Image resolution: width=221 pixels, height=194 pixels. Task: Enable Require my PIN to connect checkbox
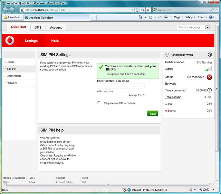99,103
